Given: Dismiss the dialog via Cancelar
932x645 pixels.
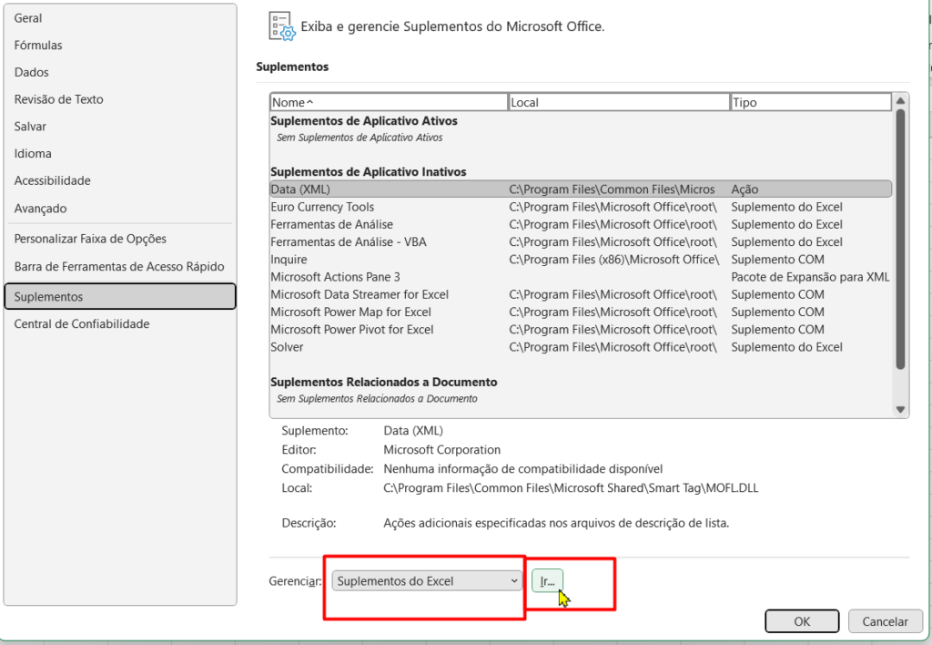Looking at the screenshot, I should 886,620.
